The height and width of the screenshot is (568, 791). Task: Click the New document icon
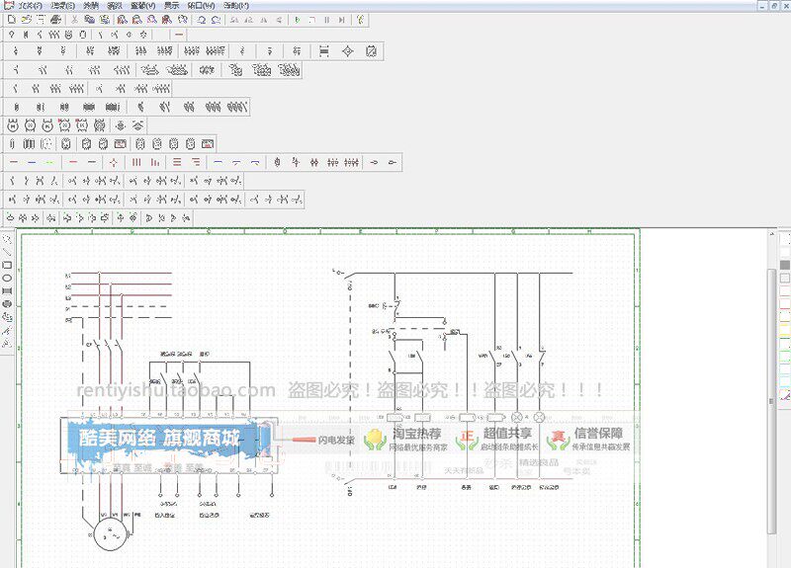tap(11, 20)
